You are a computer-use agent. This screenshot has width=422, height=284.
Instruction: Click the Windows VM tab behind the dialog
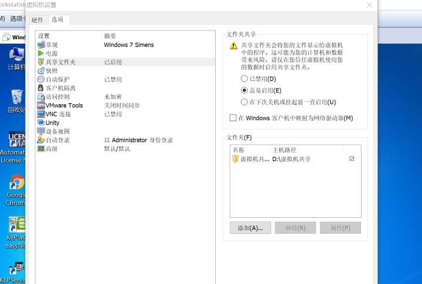click(13, 37)
